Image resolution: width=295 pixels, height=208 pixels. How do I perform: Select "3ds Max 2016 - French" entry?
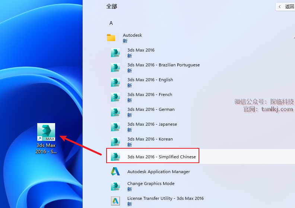[x=150, y=95]
